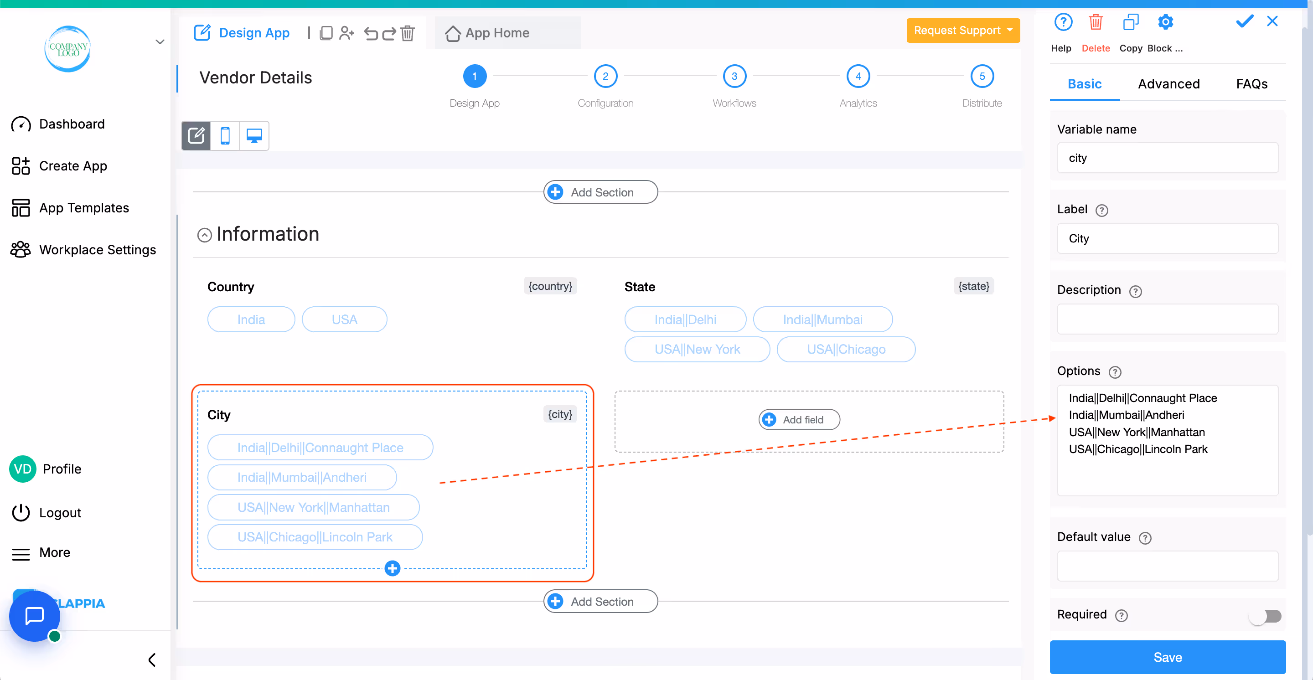Go to step 3 Workflows

734,77
